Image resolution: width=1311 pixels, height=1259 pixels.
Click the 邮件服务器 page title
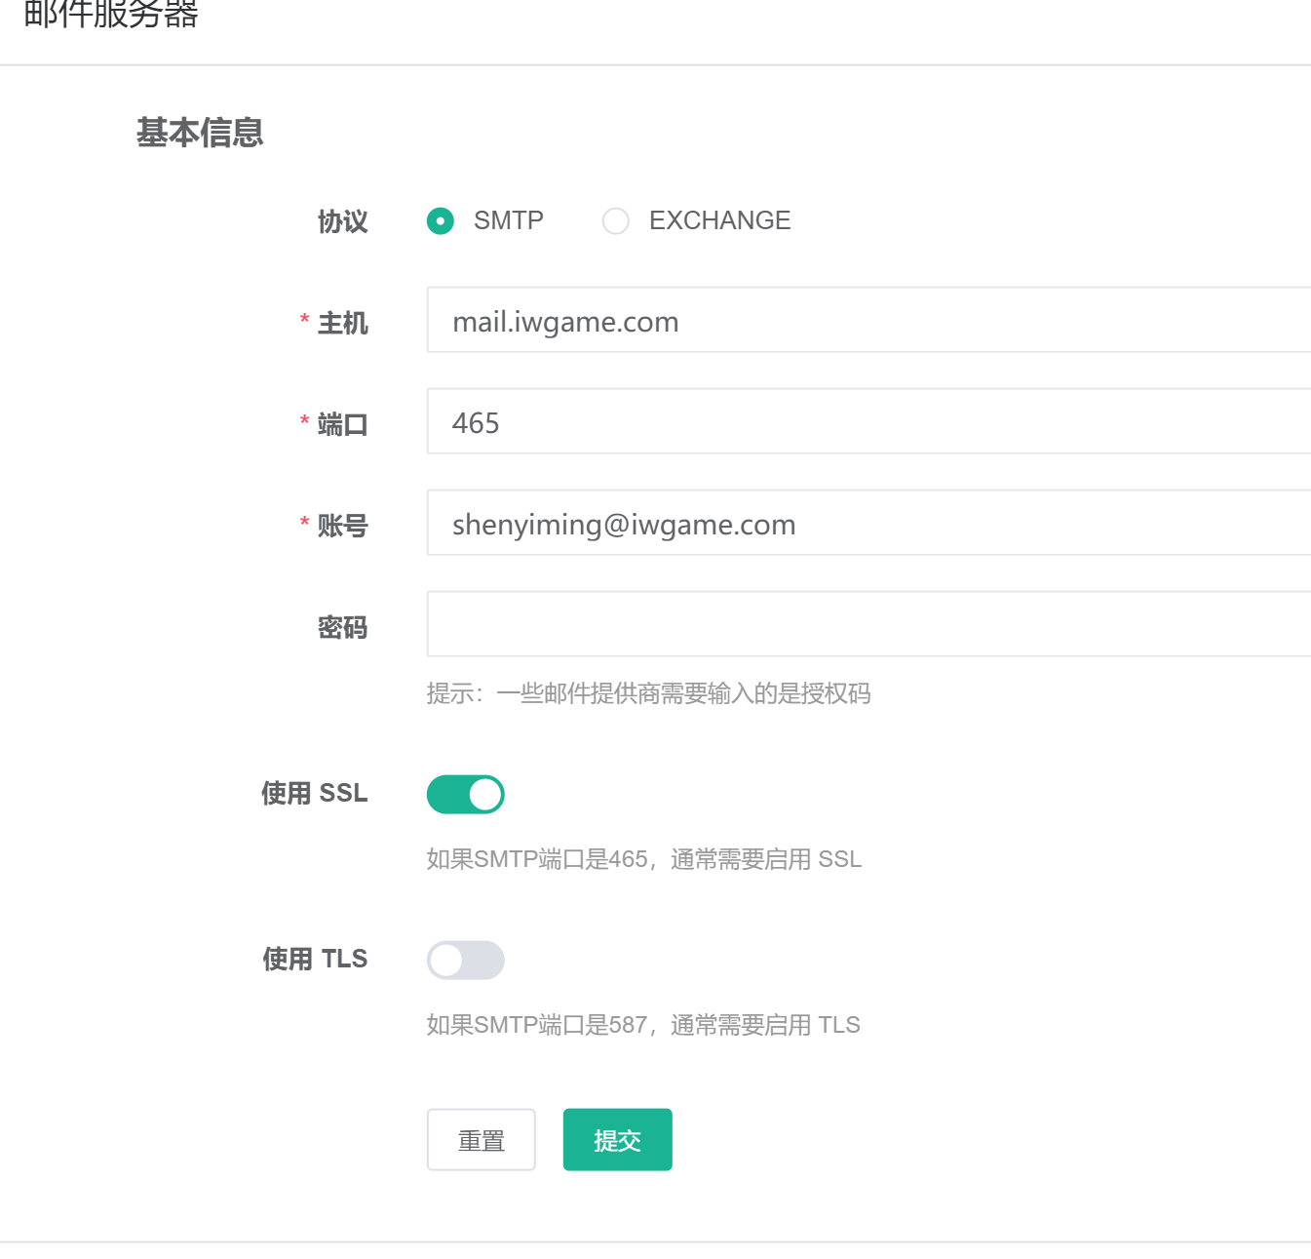coord(111,14)
